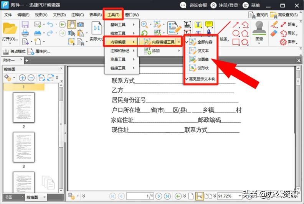The image size is (304, 204).
Task: Set actual size 1:1 view
Action: 97,28
